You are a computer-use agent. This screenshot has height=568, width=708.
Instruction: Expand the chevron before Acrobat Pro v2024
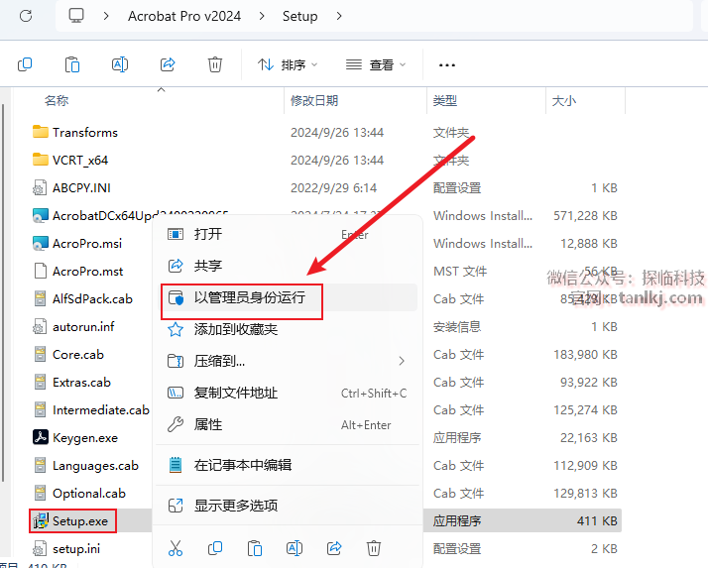click(106, 16)
